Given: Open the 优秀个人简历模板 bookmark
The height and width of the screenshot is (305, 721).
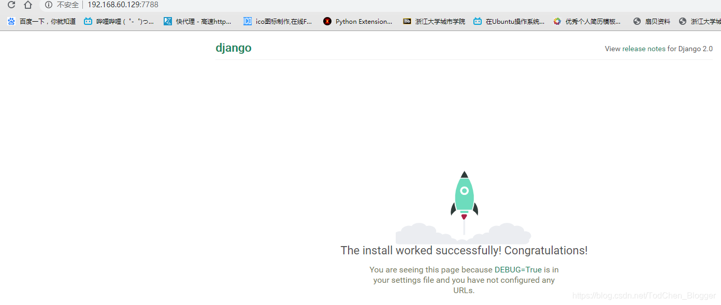Looking at the screenshot, I should (587, 22).
